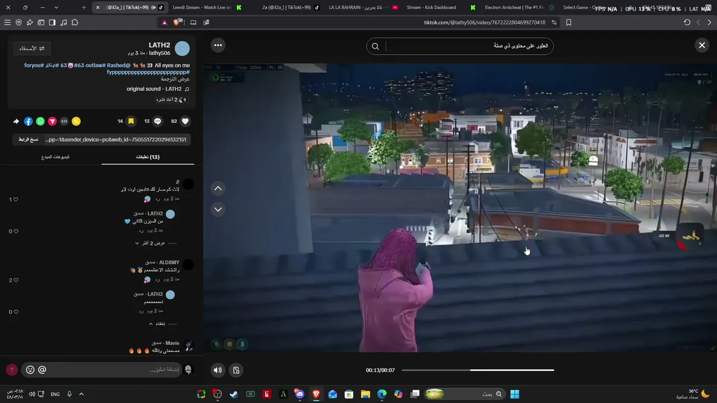Image resolution: width=717 pixels, height=403 pixels.
Task: Show hidden system tray icons
Action: tap(81, 394)
